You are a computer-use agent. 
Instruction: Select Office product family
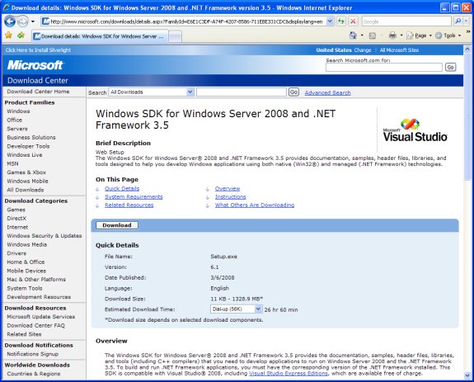[15, 120]
